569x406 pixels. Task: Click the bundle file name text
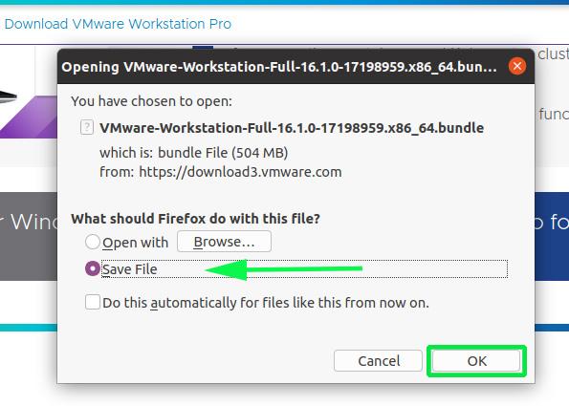tap(292, 128)
